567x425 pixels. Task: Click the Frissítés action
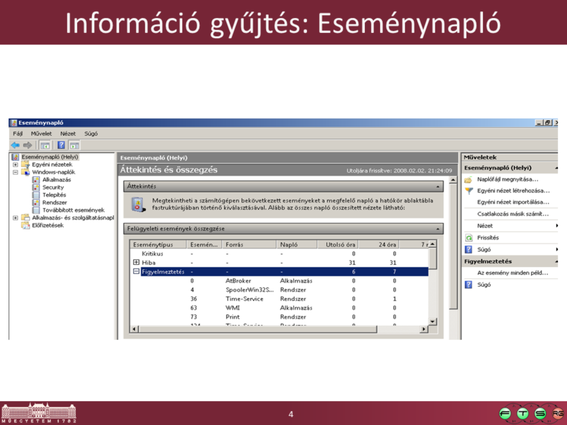pyautogui.click(x=488, y=237)
